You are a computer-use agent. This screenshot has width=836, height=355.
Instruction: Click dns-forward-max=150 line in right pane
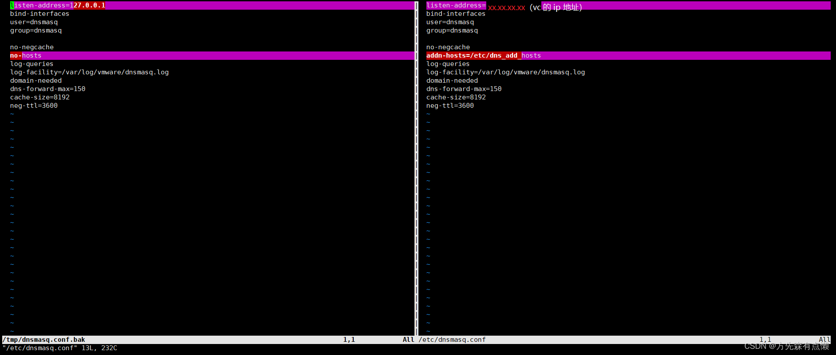tap(464, 89)
